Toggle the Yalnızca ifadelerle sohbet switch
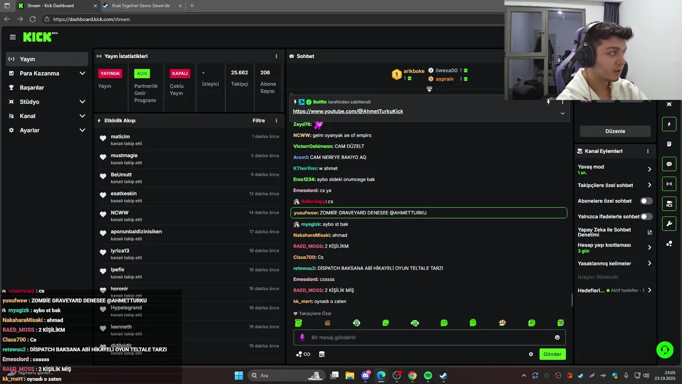 [646, 217]
